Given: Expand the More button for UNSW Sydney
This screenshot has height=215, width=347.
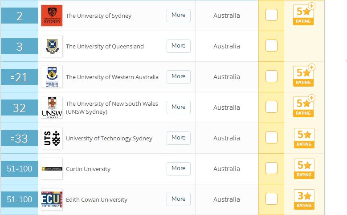Looking at the screenshot, I should click(179, 107).
